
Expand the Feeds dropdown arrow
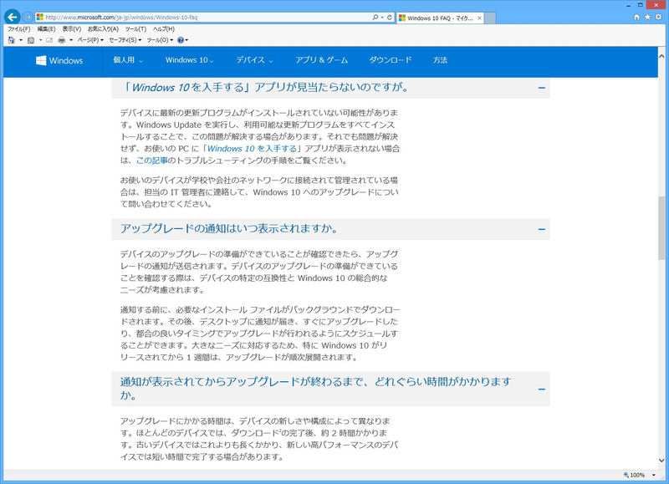pos(40,40)
